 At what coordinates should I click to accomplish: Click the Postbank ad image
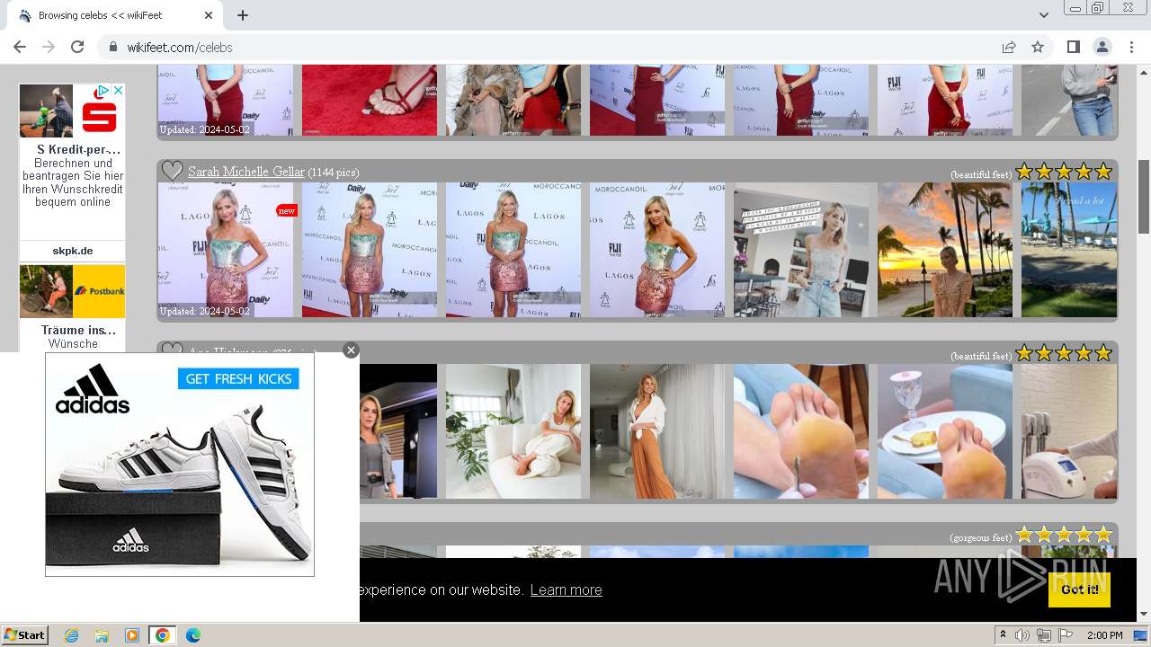click(72, 291)
